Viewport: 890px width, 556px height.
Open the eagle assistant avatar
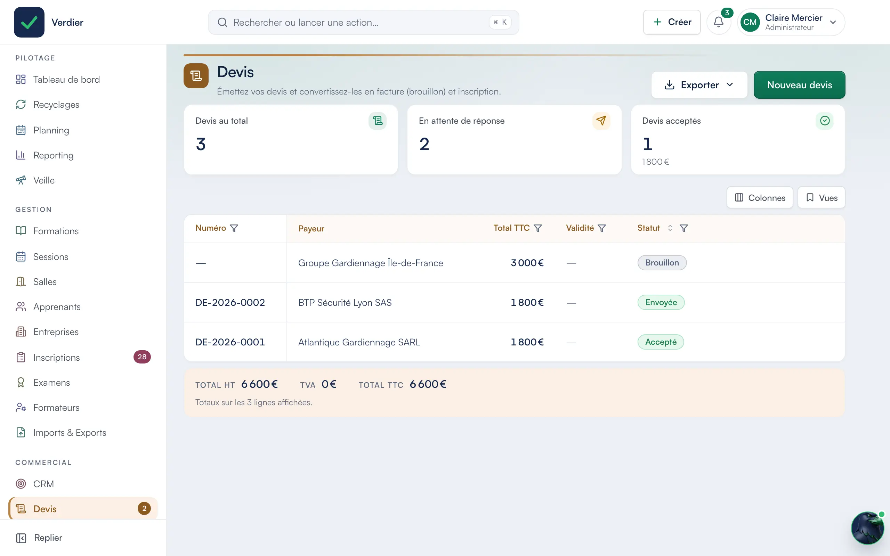867,528
